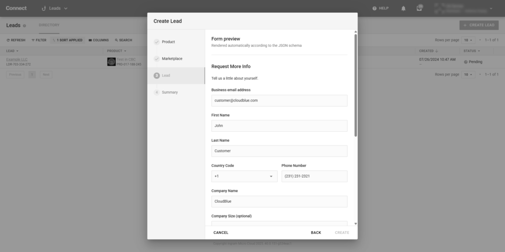Select the Marketplace step in wizard
This screenshot has height=252, width=505.
click(x=172, y=59)
